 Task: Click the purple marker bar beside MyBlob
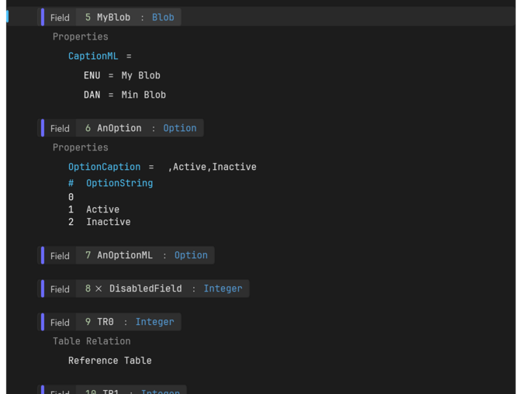[43, 17]
